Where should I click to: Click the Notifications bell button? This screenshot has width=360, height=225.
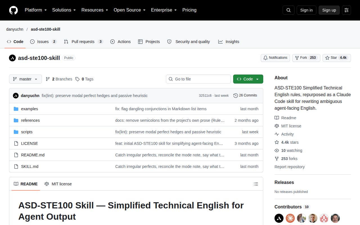coord(275,58)
